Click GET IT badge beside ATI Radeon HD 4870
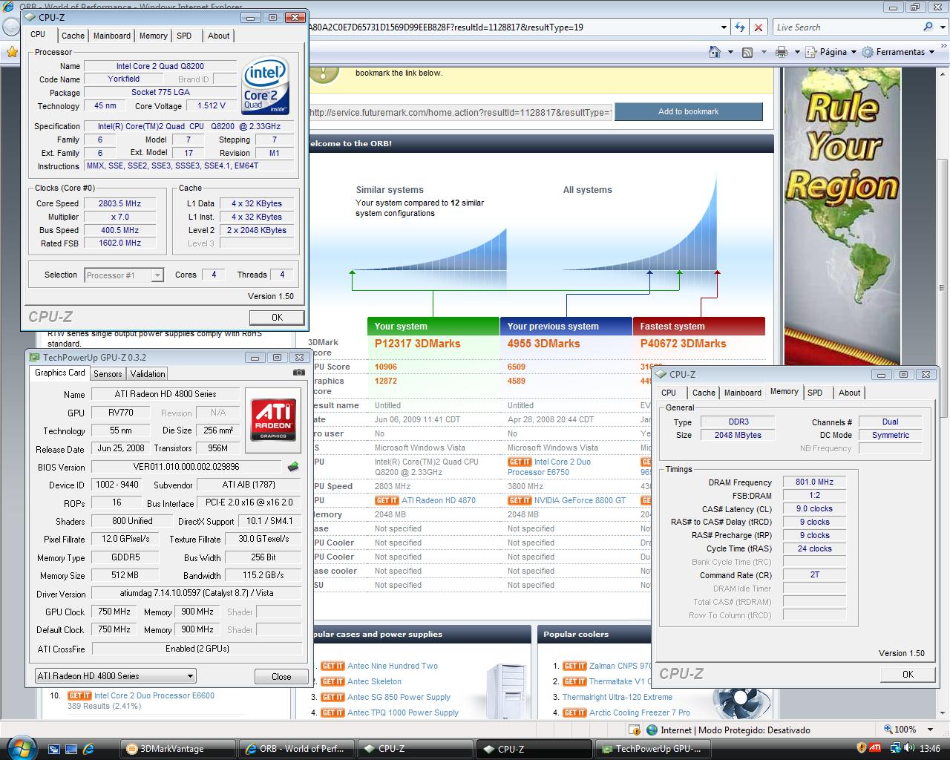This screenshot has height=760, width=950. pyautogui.click(x=387, y=500)
